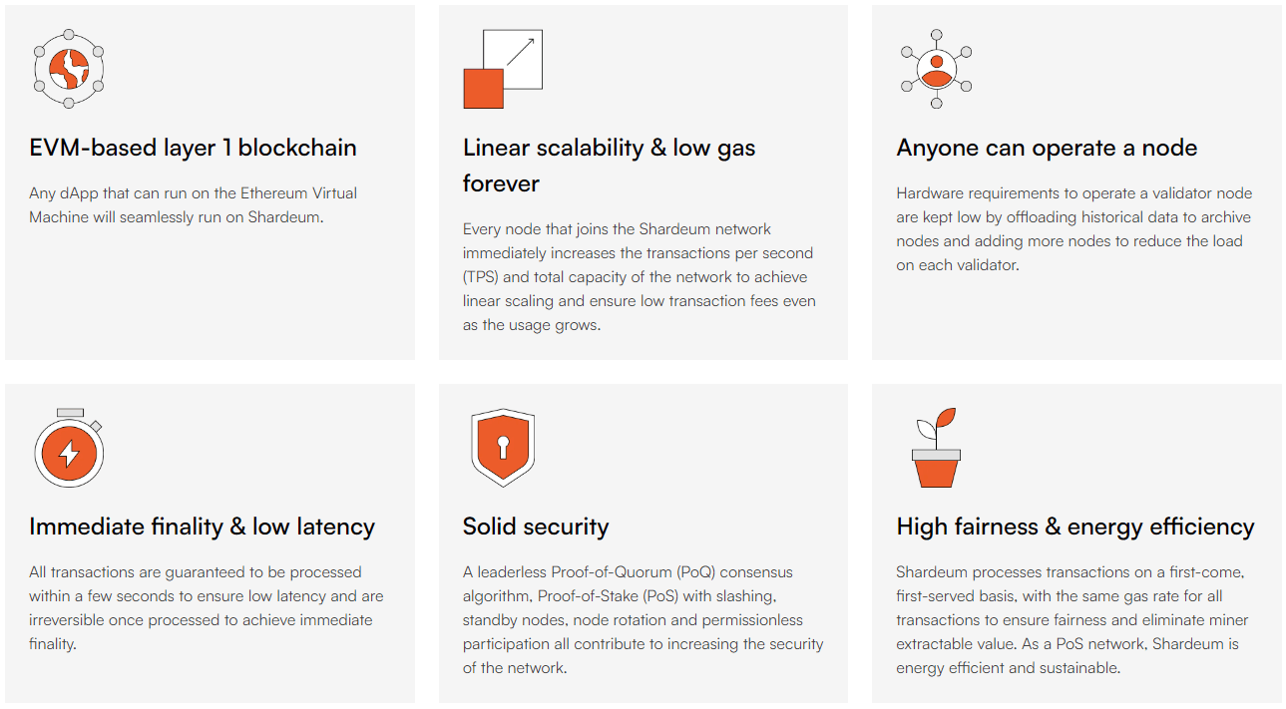Click the potted plant energy icon
The width and height of the screenshot is (1286, 709).
(x=936, y=448)
